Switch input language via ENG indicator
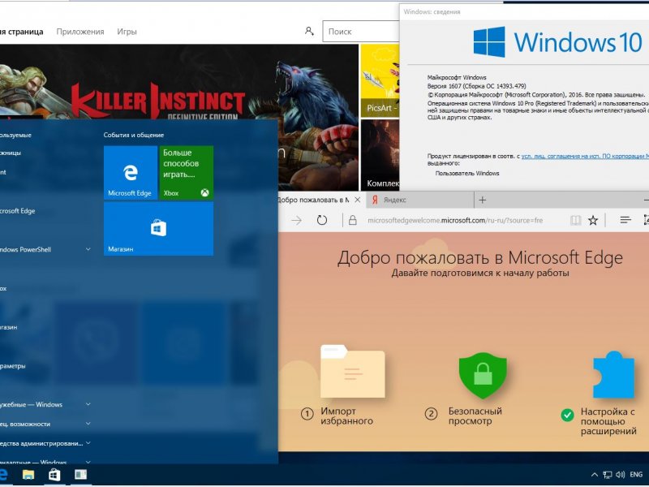The width and height of the screenshot is (649, 487). tap(636, 475)
